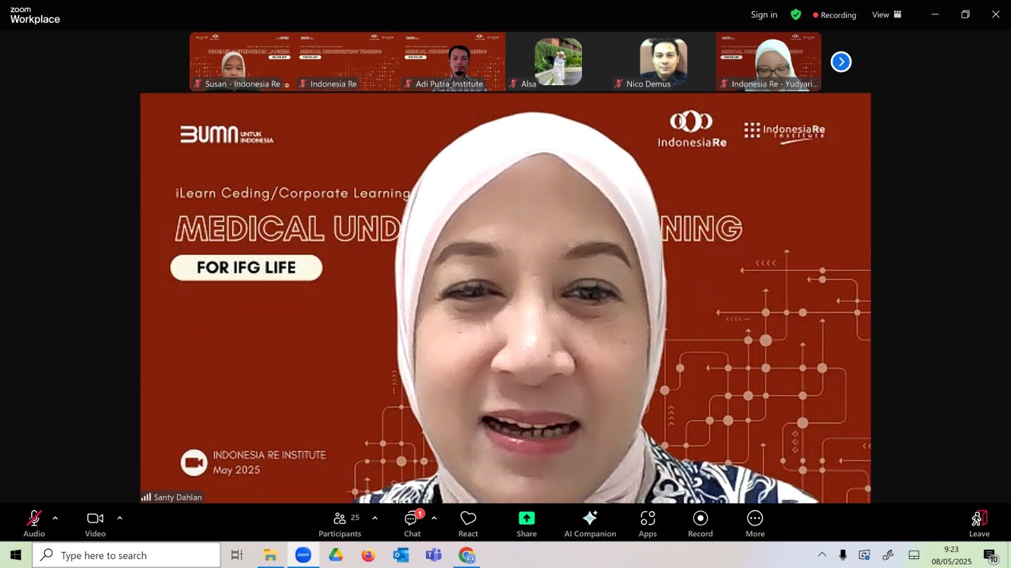Click the Windows taskbar search box
1011x568 pixels.
(126, 555)
